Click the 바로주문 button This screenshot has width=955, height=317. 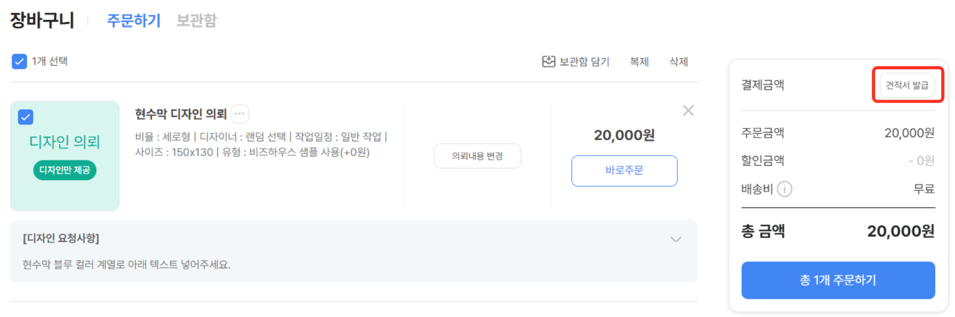[624, 170]
